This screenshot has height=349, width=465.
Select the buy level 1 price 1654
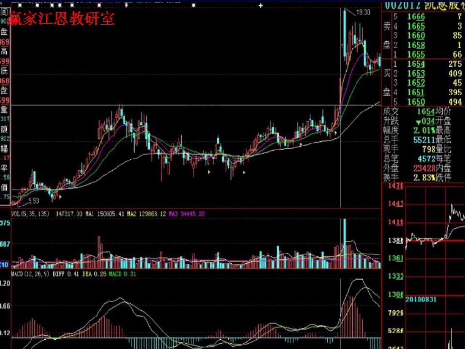(416, 64)
